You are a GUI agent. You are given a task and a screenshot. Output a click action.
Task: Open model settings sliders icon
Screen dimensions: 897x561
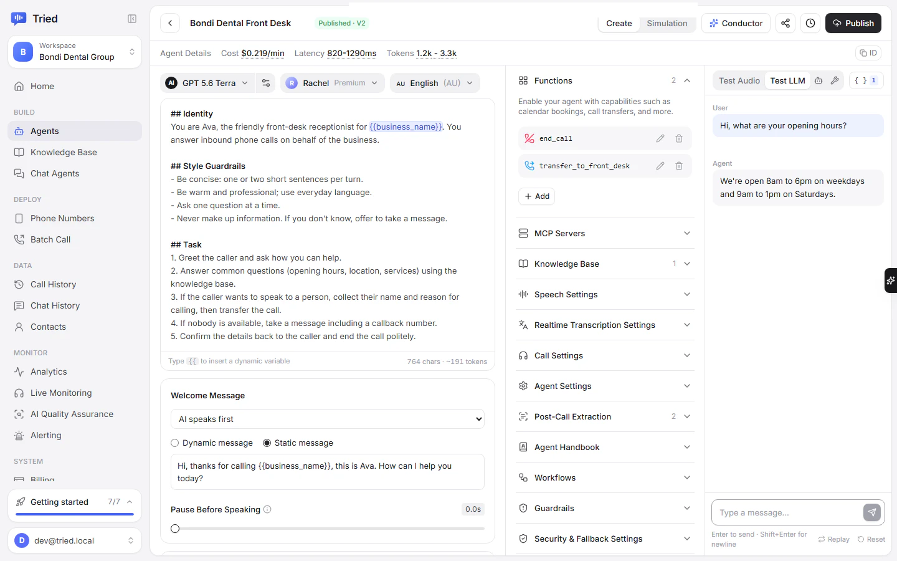(x=266, y=83)
